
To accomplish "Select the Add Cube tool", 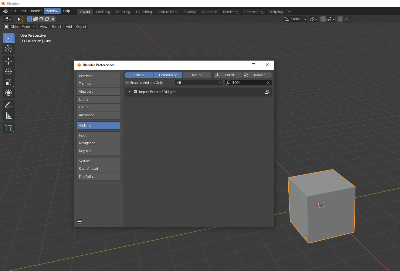I will pos(8,128).
